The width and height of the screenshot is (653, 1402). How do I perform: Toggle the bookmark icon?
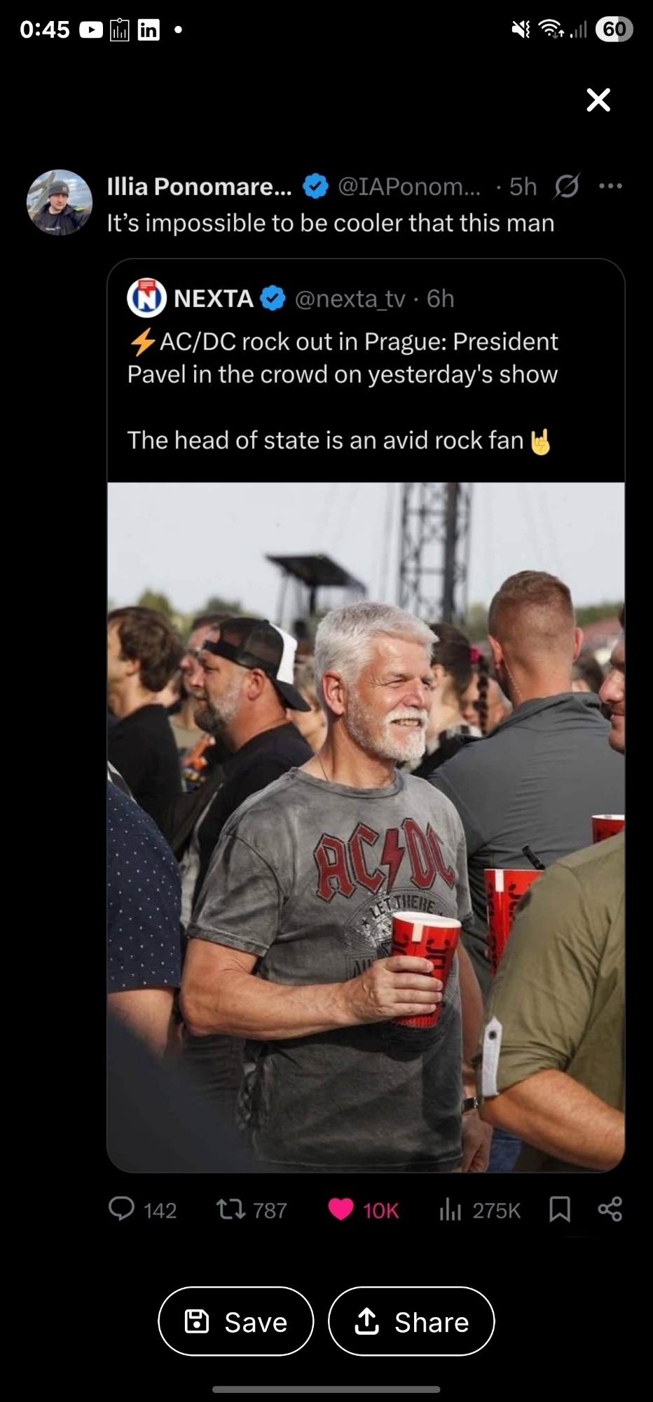(x=559, y=1209)
